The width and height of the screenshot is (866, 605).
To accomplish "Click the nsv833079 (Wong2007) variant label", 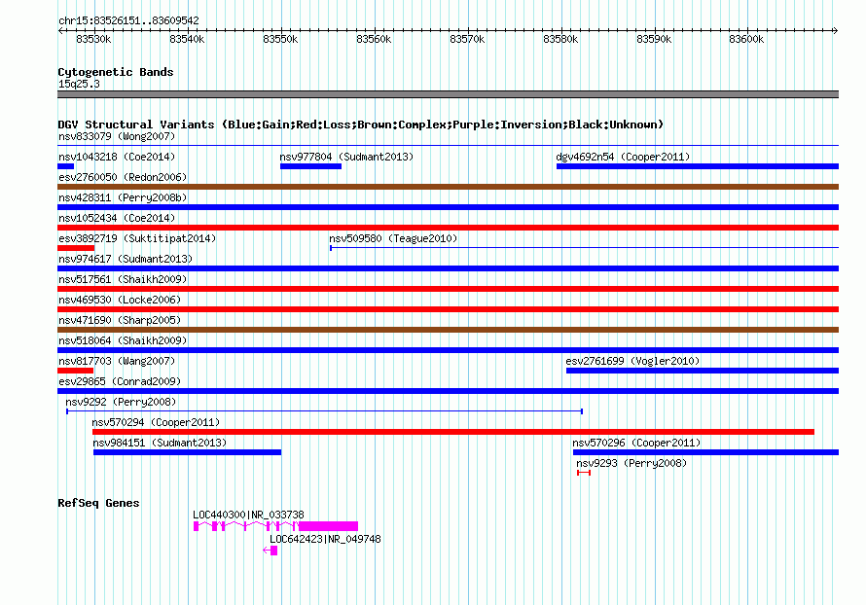I will [117, 136].
